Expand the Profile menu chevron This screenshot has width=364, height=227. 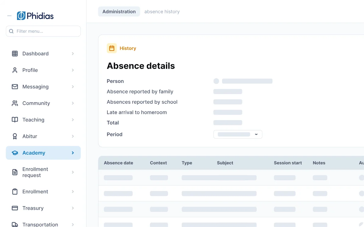[x=73, y=70]
